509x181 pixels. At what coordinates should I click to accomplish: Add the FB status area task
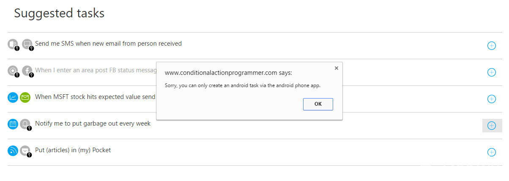(x=491, y=72)
